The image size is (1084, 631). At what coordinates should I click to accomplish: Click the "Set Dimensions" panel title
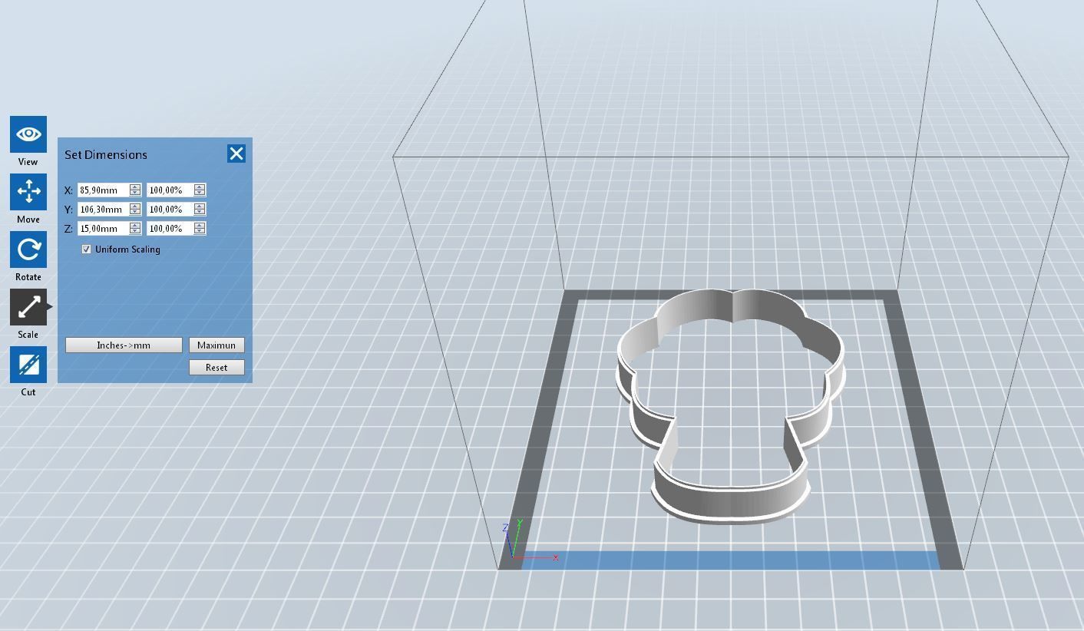[106, 154]
